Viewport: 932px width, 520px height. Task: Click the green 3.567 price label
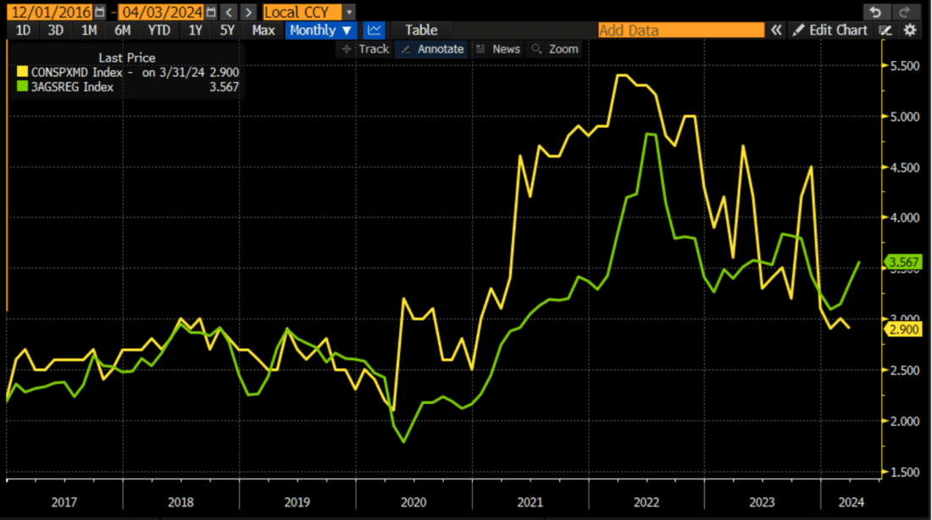click(x=903, y=263)
